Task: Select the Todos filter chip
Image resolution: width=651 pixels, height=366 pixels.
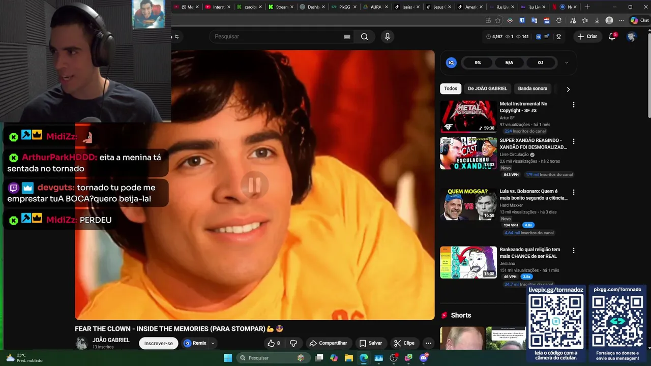Action: pyautogui.click(x=451, y=88)
